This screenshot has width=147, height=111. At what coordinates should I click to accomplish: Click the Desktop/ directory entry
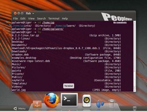[18, 42]
